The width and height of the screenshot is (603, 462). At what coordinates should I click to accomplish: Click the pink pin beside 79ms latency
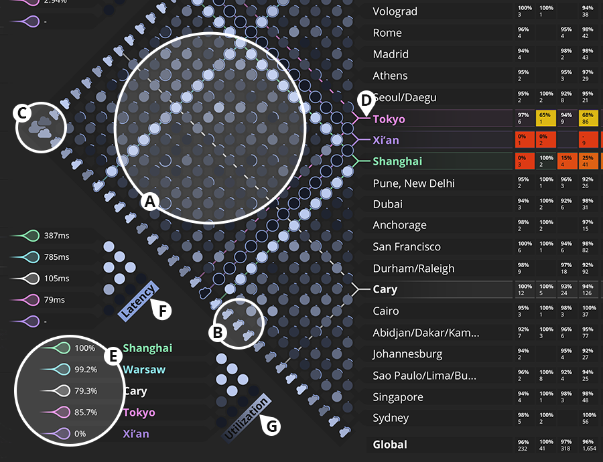pyautogui.click(x=29, y=300)
